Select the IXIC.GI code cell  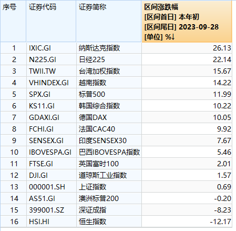[52, 48]
